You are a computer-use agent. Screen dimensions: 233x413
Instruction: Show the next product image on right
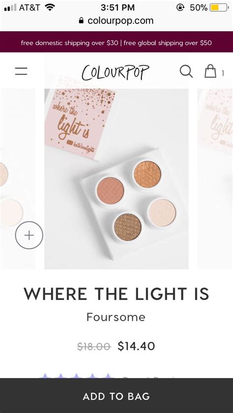tap(215, 179)
